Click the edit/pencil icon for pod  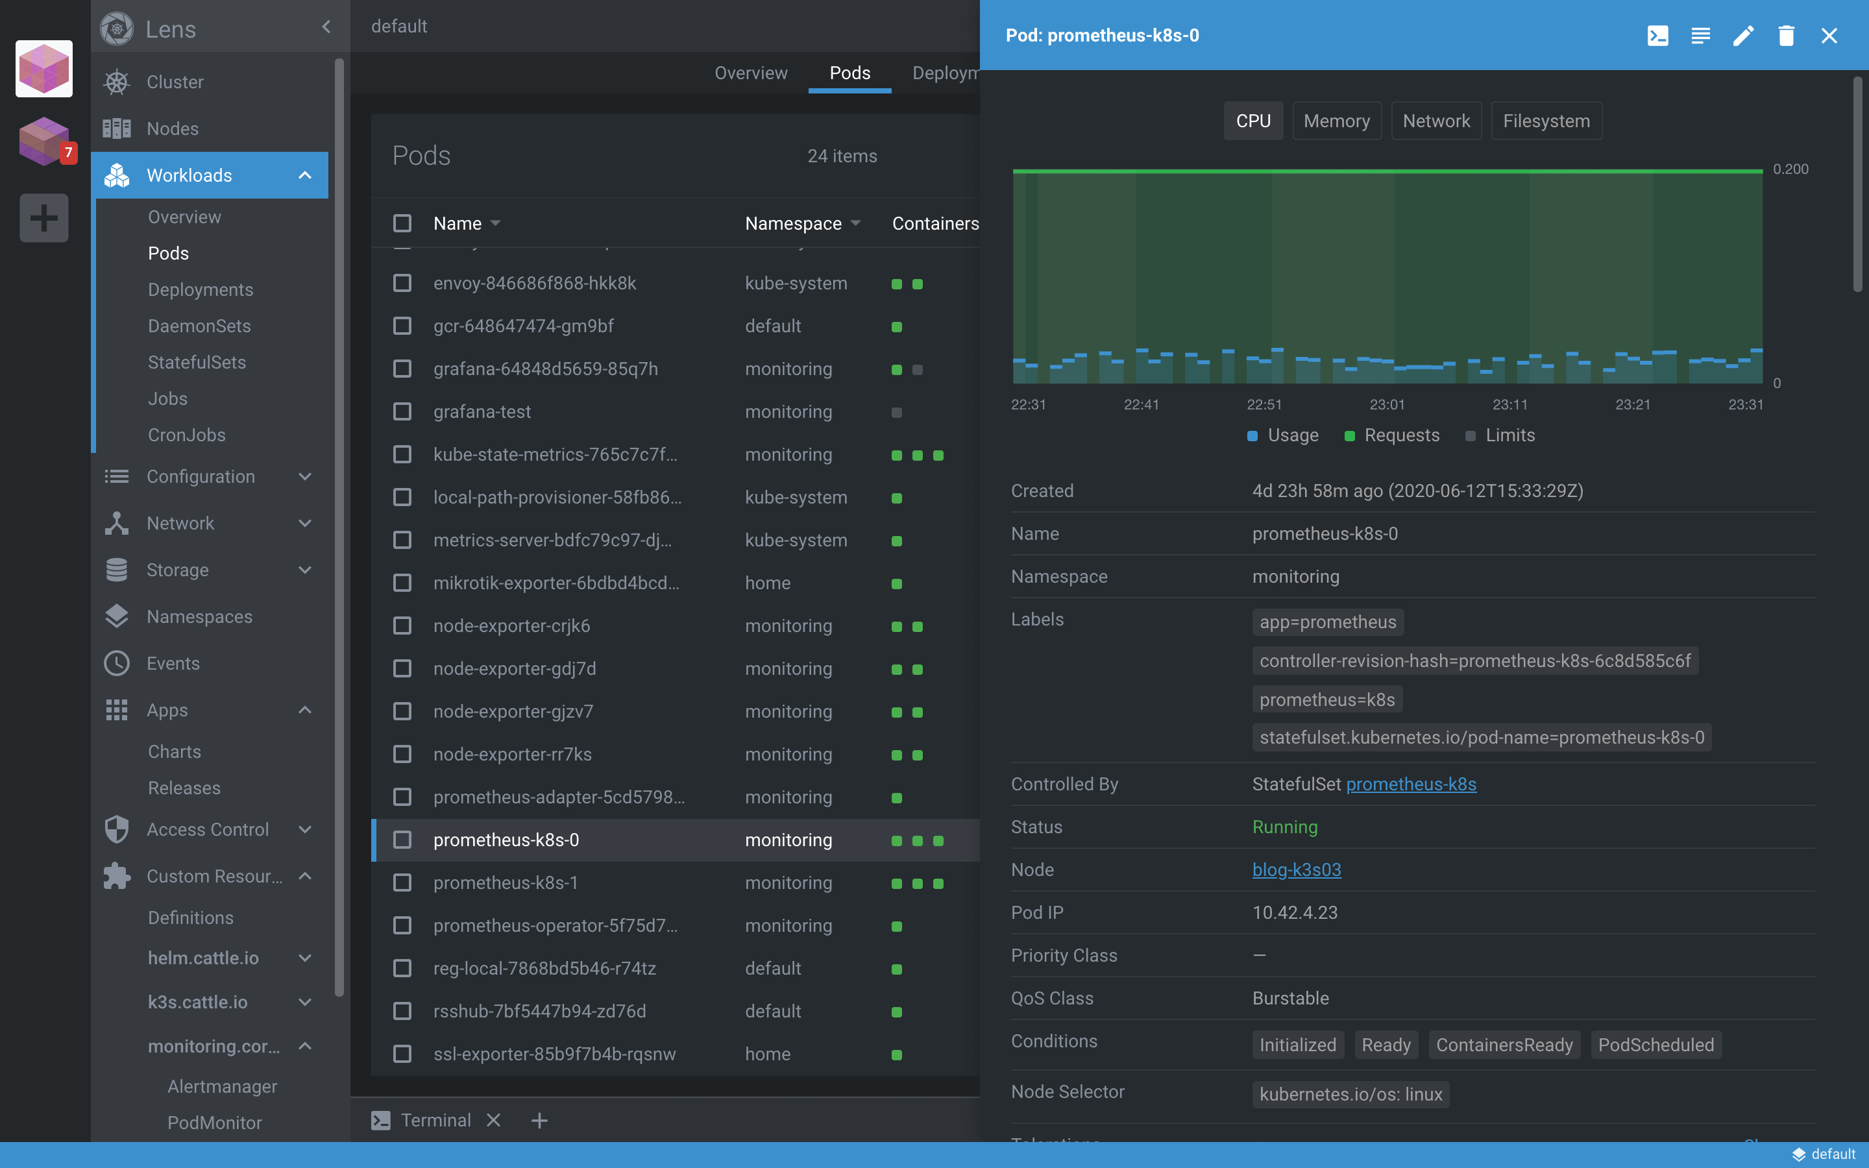[1744, 35]
